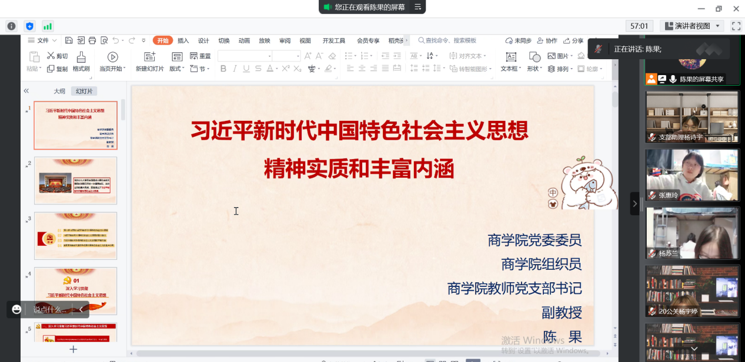Open the 设计 ribbon tab
The height and width of the screenshot is (362, 745).
point(203,40)
